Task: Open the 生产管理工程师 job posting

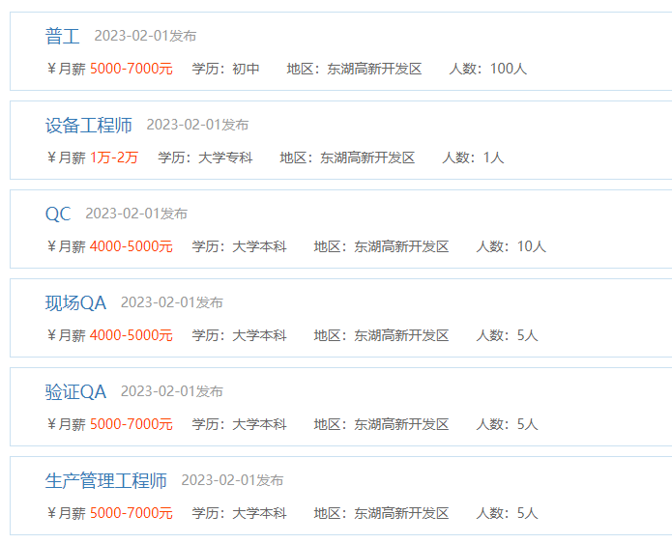Action: tap(106, 481)
